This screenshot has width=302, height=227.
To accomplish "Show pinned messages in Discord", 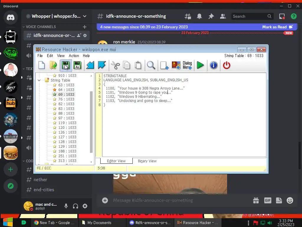I will click(211, 17).
